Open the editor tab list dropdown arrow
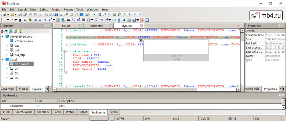This screenshot has width=286, height=121. (x=238, y=26)
